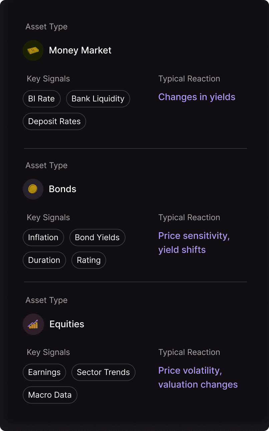This screenshot has width=269, height=431.
Task: Click the Duration chip
Action: (44, 260)
